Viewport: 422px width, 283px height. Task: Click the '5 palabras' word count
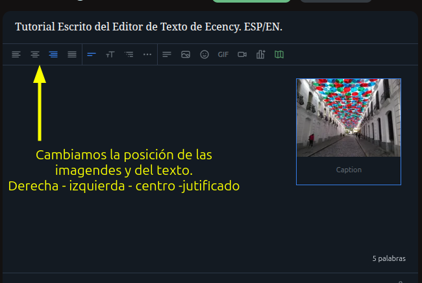coord(389,258)
